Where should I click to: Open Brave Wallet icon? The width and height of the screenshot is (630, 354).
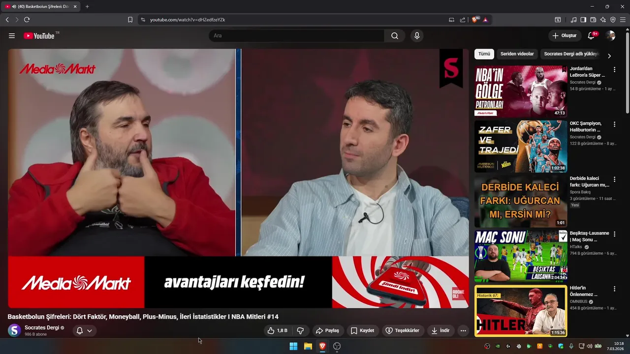(593, 20)
